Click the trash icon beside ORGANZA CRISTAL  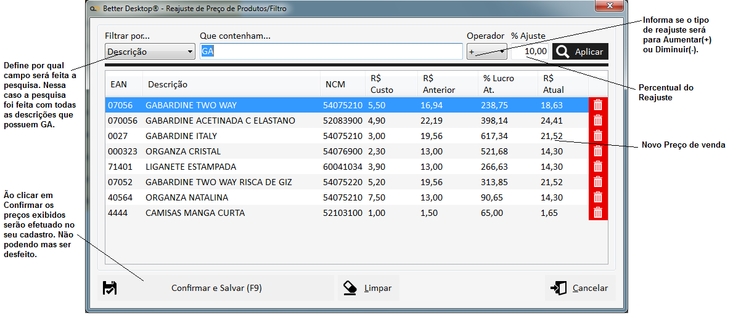click(597, 151)
